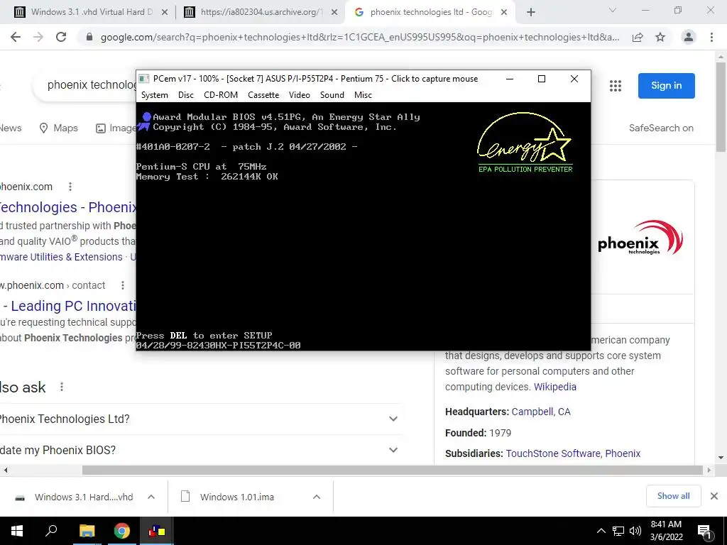The height and width of the screenshot is (545, 727).
Task: Open the SafeSearch on setting
Action: pyautogui.click(x=661, y=128)
